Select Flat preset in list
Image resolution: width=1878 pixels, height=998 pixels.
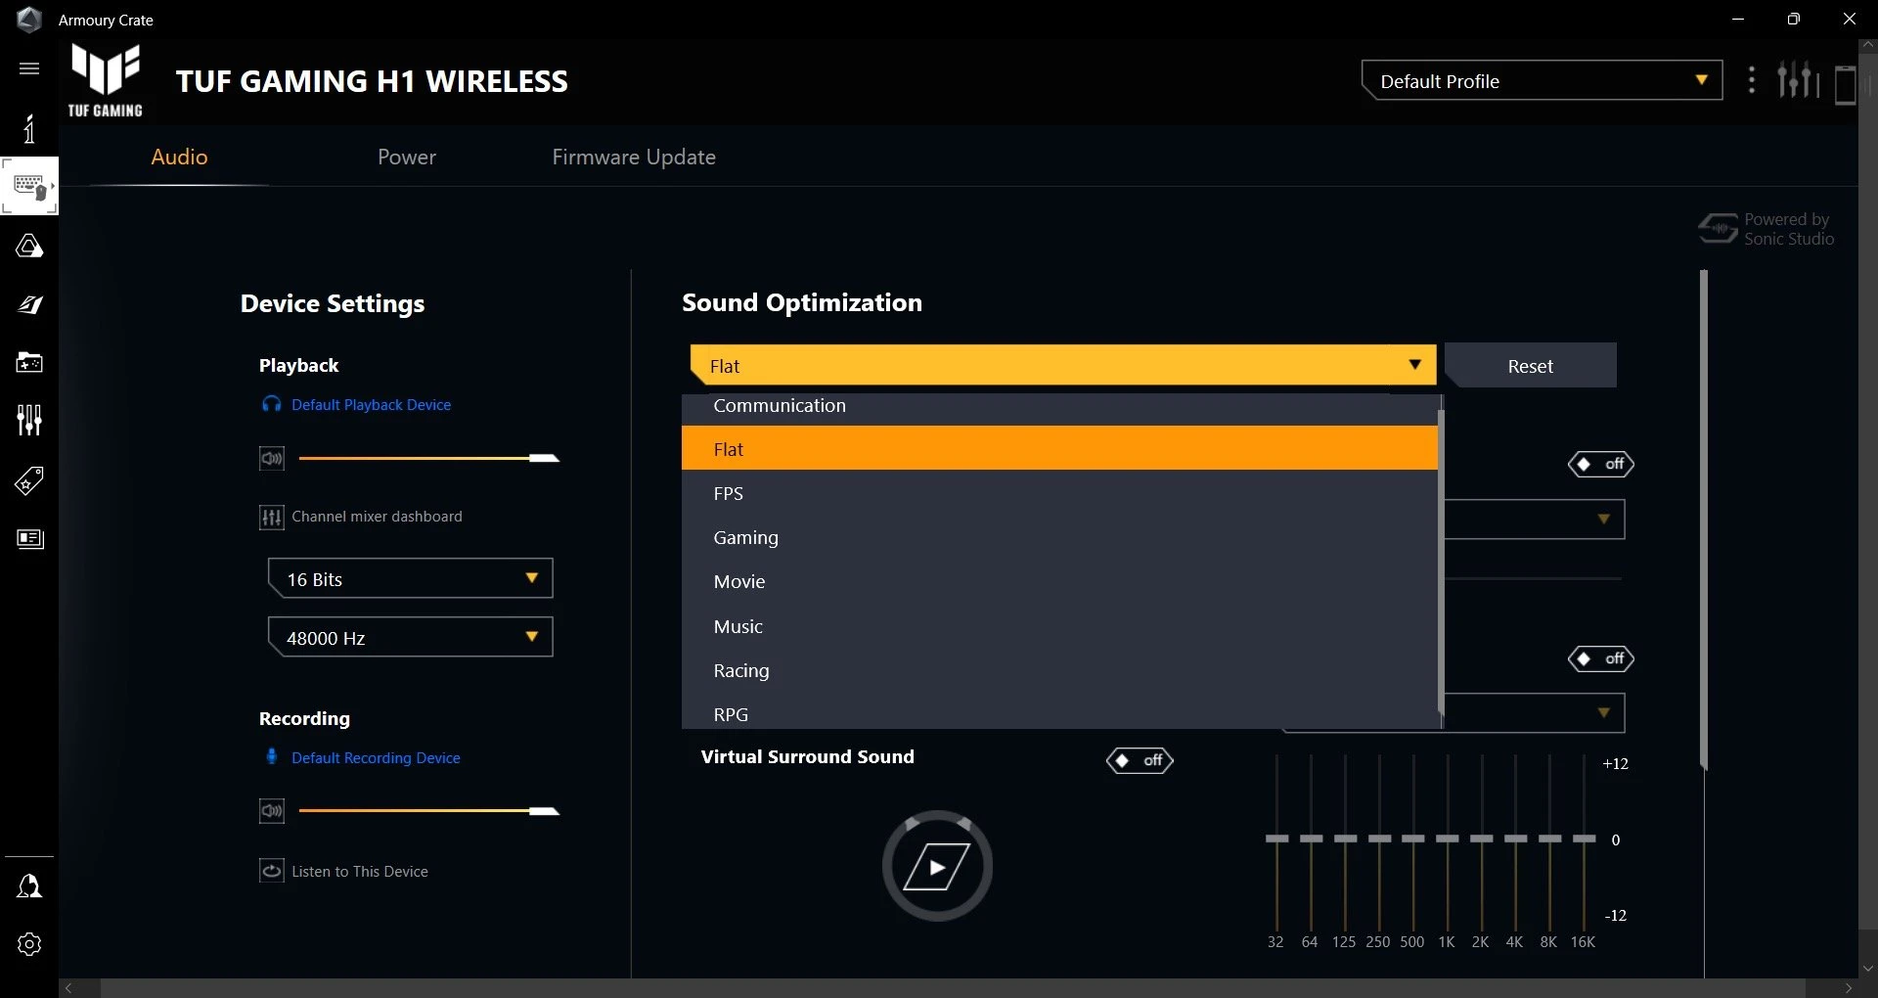[x=1059, y=448]
